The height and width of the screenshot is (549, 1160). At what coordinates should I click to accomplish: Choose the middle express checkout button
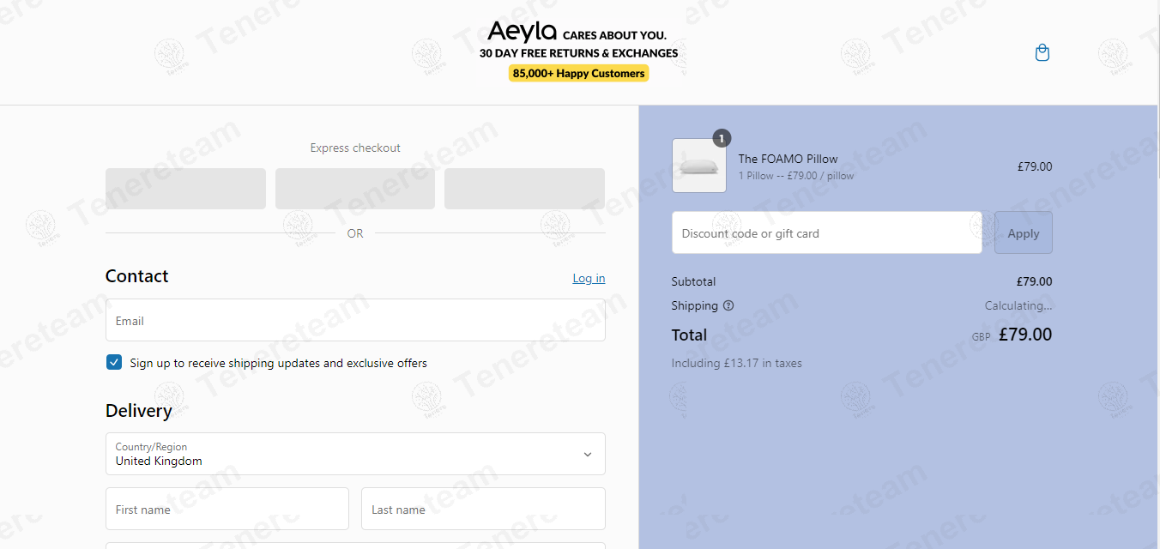point(355,189)
